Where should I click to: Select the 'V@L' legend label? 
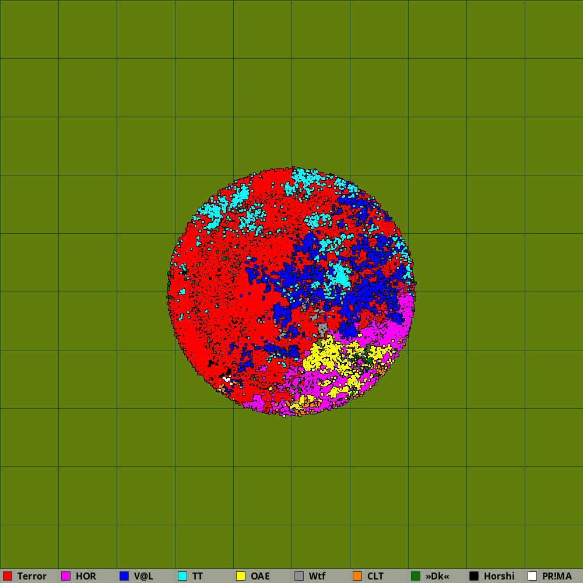[x=143, y=576]
